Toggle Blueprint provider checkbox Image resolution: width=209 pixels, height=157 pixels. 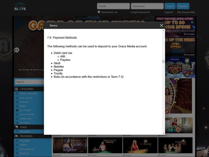click(17, 153)
